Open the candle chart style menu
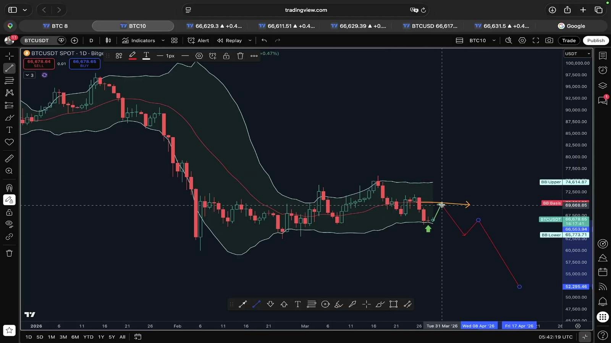 tap(108, 40)
